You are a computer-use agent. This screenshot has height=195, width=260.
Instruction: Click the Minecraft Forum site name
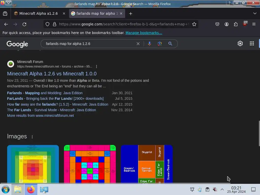tap(30, 62)
